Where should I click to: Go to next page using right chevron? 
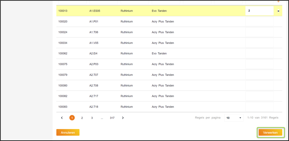tap(123, 118)
